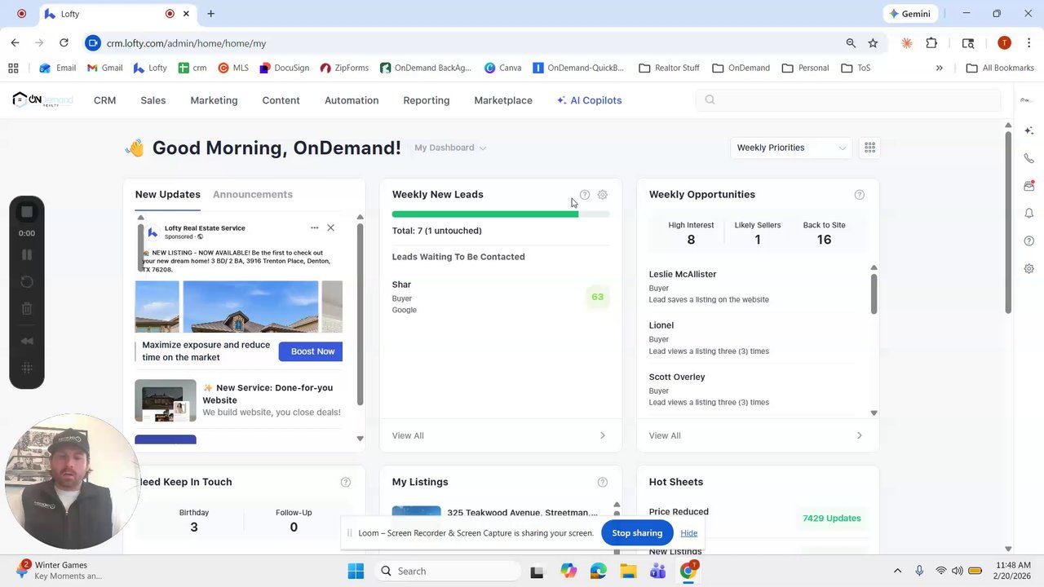The image size is (1044, 587).
Task: Delete the Loom recording via trash icon
Action: (x=27, y=309)
